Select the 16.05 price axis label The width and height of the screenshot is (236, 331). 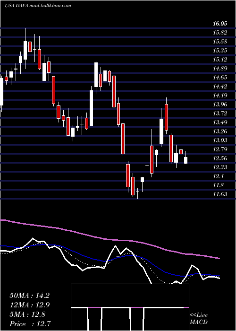(220, 24)
